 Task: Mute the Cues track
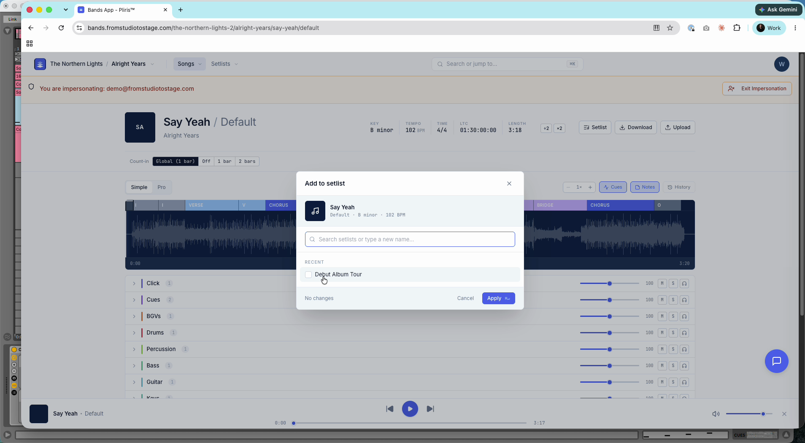(662, 300)
